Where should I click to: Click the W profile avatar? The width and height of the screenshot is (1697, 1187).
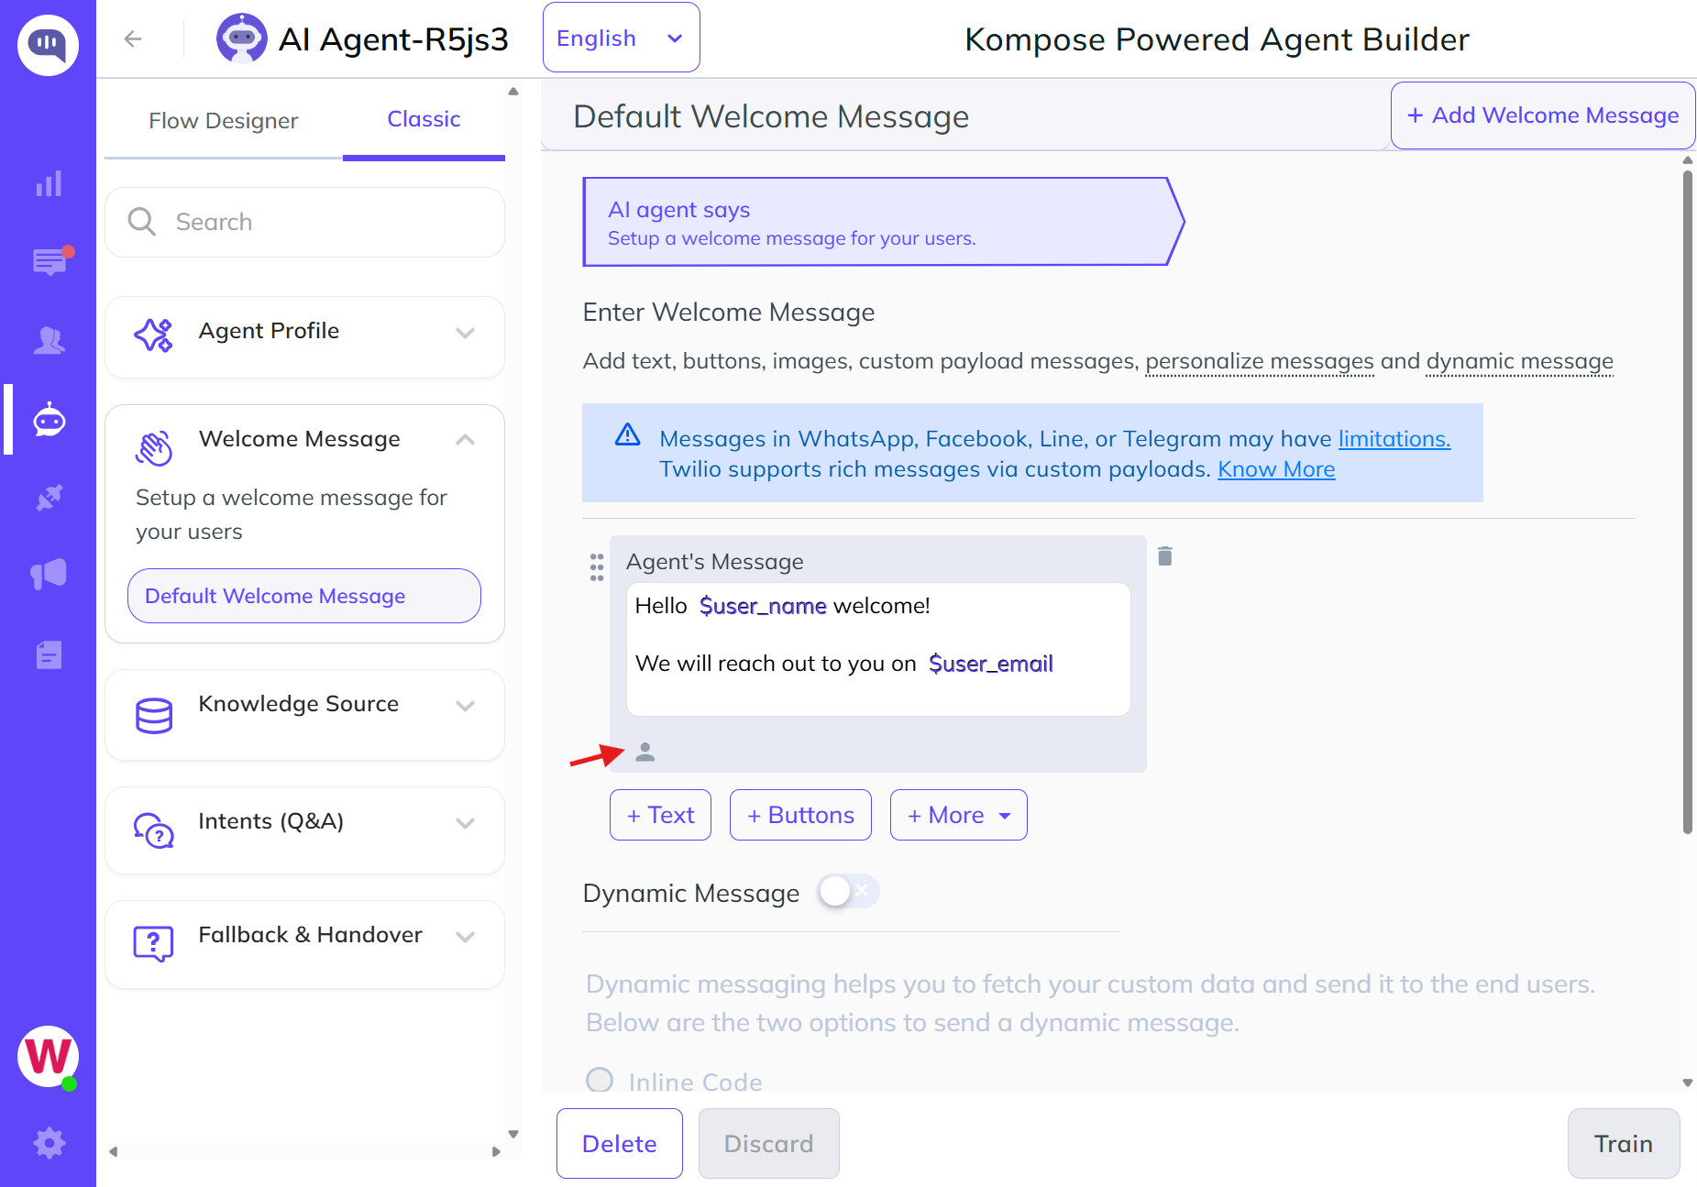48,1056
